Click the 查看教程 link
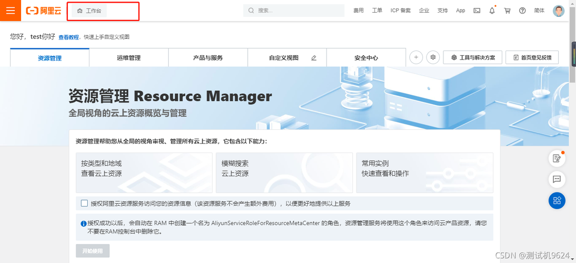Screen dimensions: 576x263 click(x=69, y=37)
